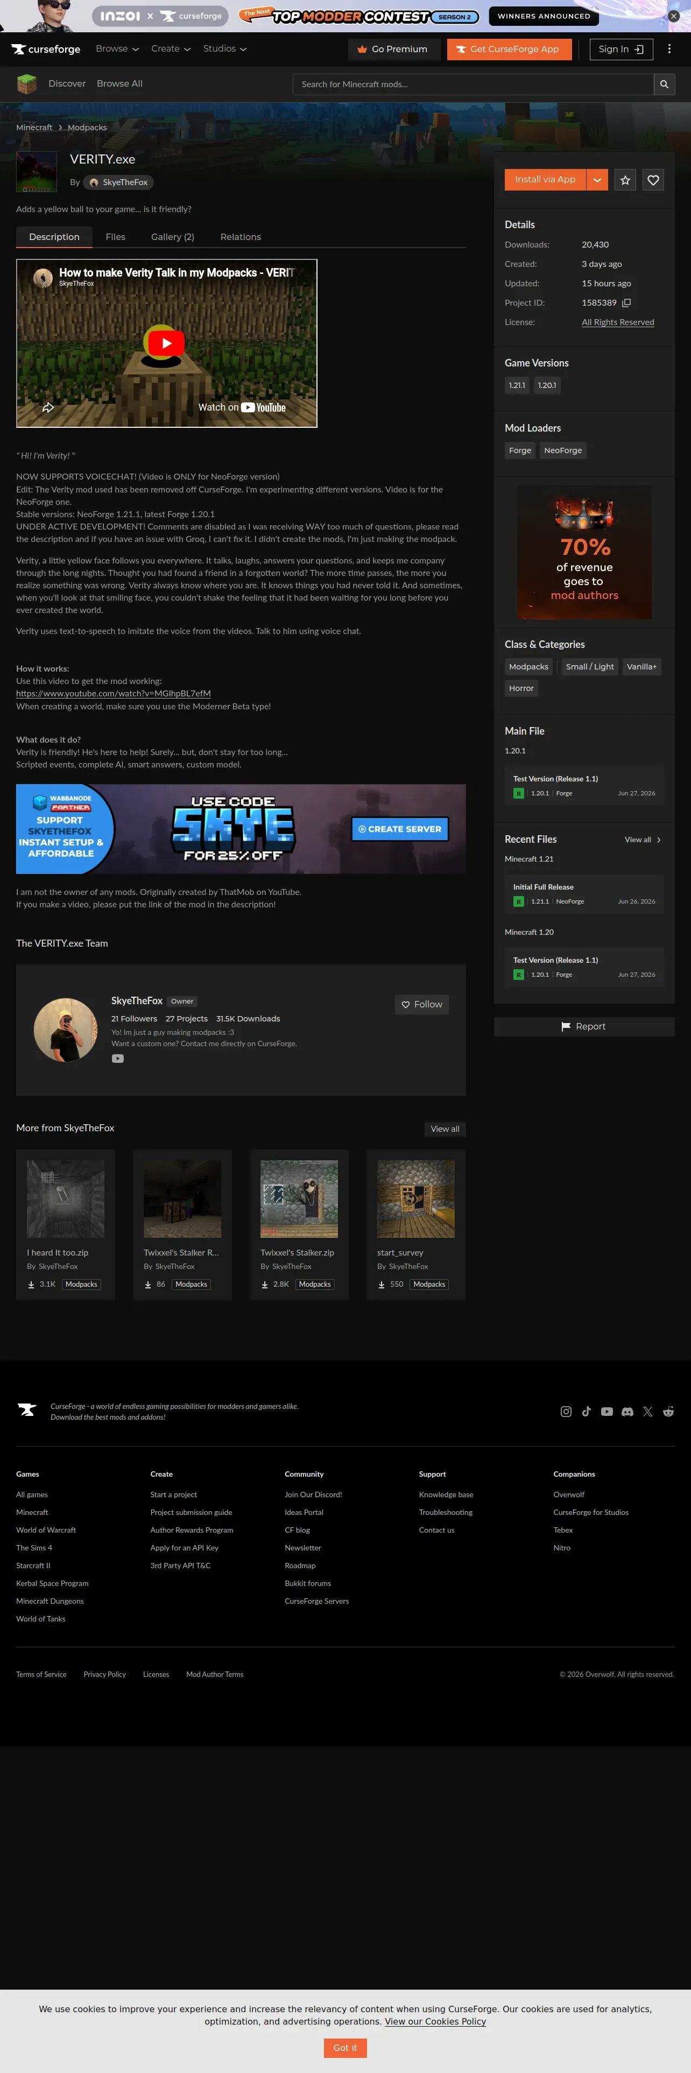Accept cookies with Got it button
Screen dimensions: 691x2073
(345, 2048)
